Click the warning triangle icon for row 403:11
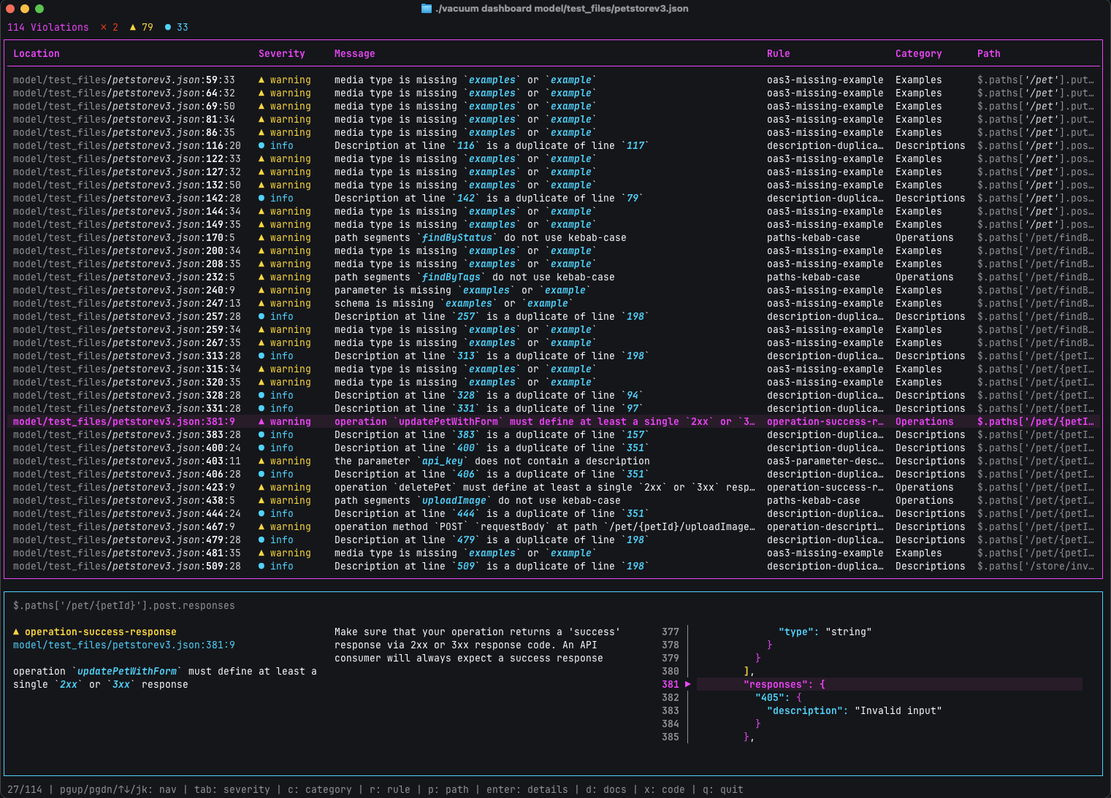This screenshot has height=798, width=1111. (261, 461)
